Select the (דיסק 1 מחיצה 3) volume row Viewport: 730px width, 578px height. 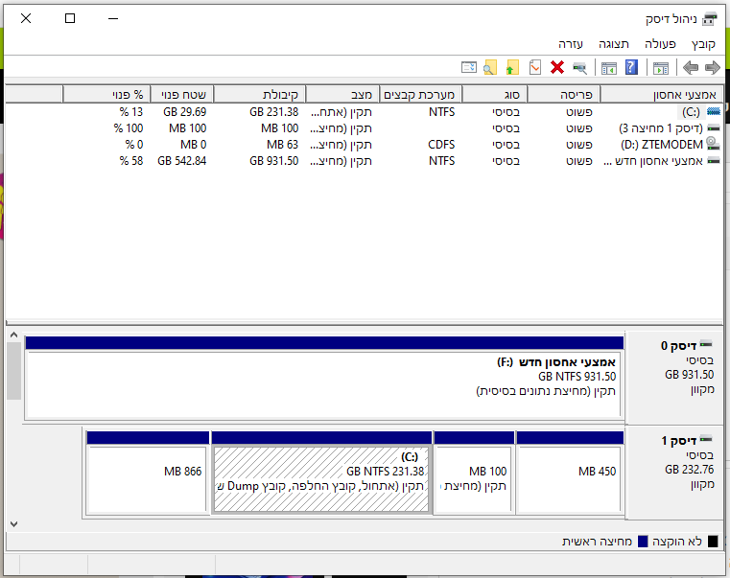(x=364, y=128)
